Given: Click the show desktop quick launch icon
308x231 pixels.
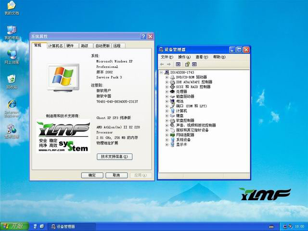Looking at the screenshot, I should coord(35,226).
